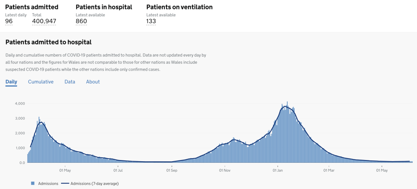Click the April 2020 peak bar
Image resolution: width=417 pixels, height=189 pixels.
[39, 140]
